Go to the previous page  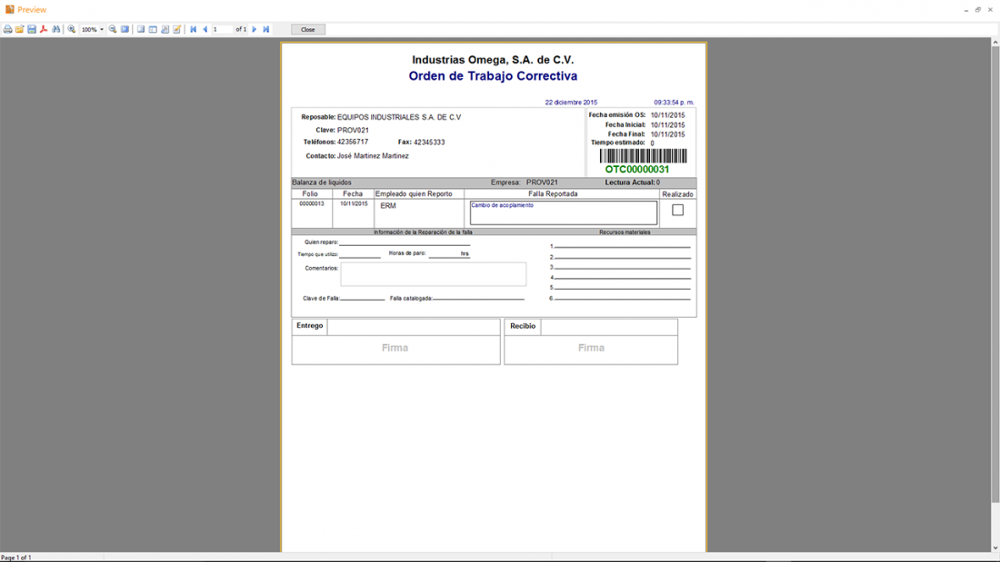205,30
